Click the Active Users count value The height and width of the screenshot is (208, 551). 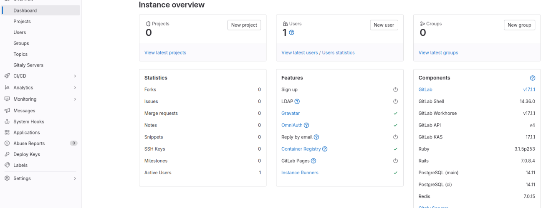260,173
